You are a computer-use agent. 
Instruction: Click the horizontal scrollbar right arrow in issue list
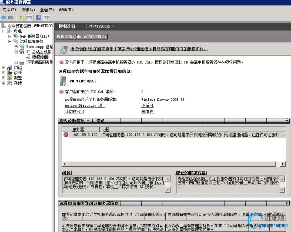pos(283,164)
